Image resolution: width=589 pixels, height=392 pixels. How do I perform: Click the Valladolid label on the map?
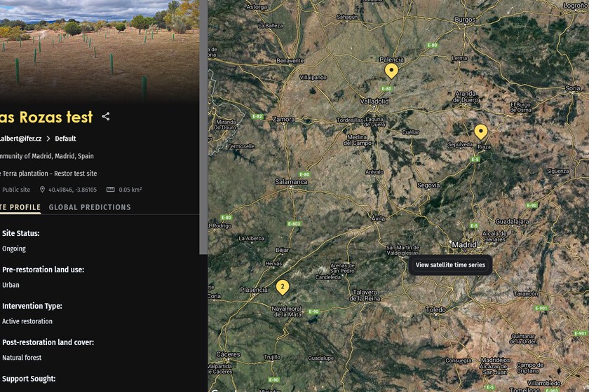click(374, 101)
